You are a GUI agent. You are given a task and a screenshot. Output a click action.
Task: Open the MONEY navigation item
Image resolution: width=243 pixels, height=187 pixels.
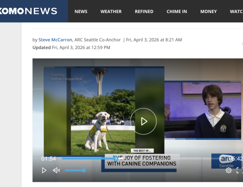[x=208, y=12]
